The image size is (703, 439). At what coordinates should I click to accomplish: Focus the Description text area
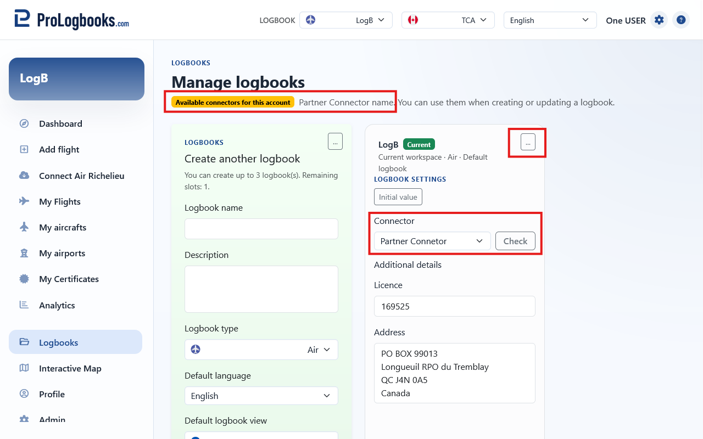click(x=261, y=289)
